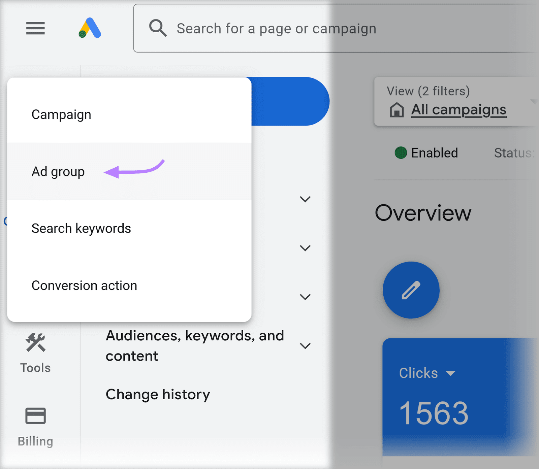This screenshot has width=539, height=469.
Task: Select Conversion action option
Action: coord(84,286)
